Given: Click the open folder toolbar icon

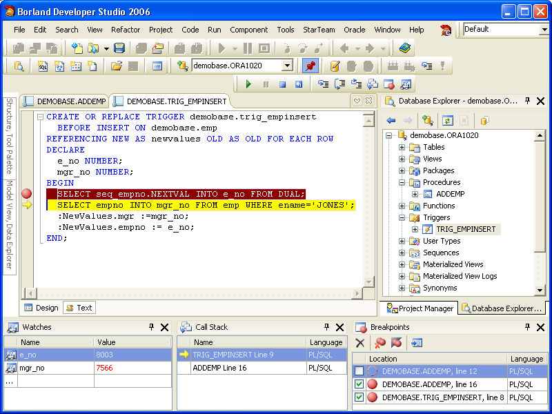Looking at the screenshot, I should (116, 66).
